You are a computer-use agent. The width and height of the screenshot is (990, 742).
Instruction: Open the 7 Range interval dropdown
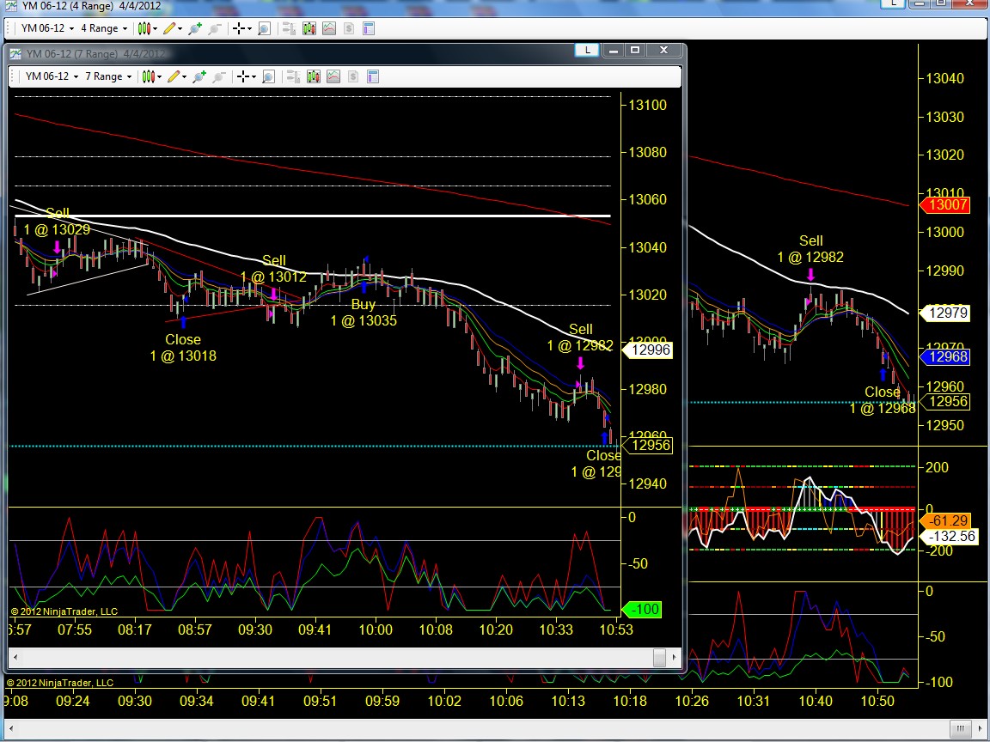(108, 76)
